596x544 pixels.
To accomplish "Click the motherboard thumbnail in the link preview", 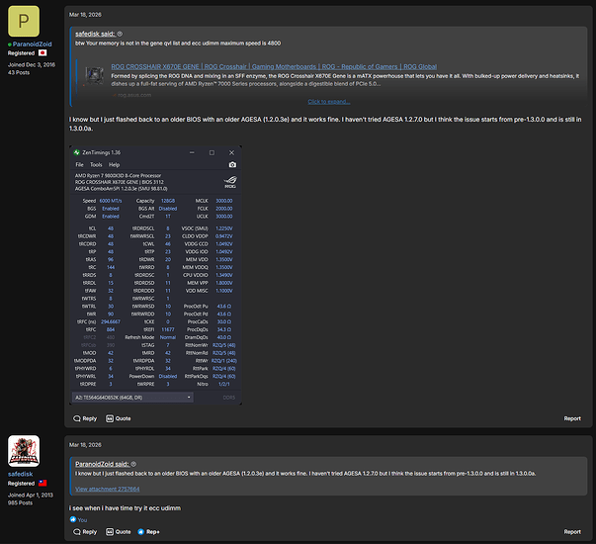I will pos(94,75).
